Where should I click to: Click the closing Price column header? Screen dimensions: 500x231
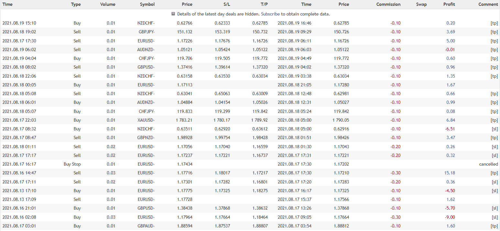click(x=344, y=4)
